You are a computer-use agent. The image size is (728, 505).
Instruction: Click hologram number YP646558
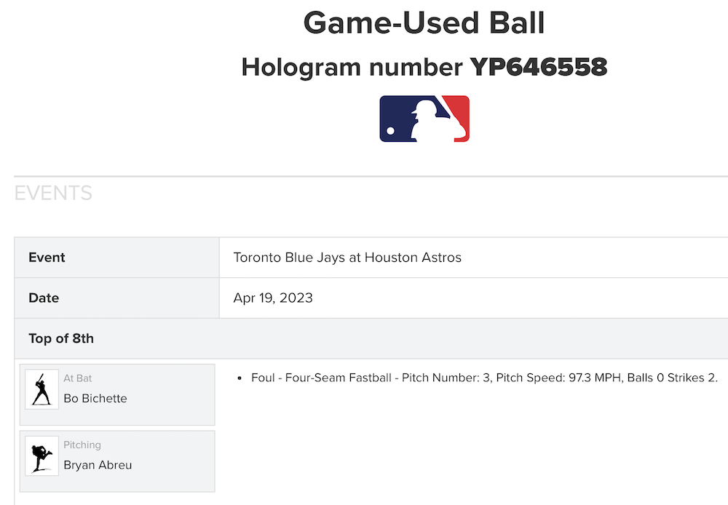(539, 67)
